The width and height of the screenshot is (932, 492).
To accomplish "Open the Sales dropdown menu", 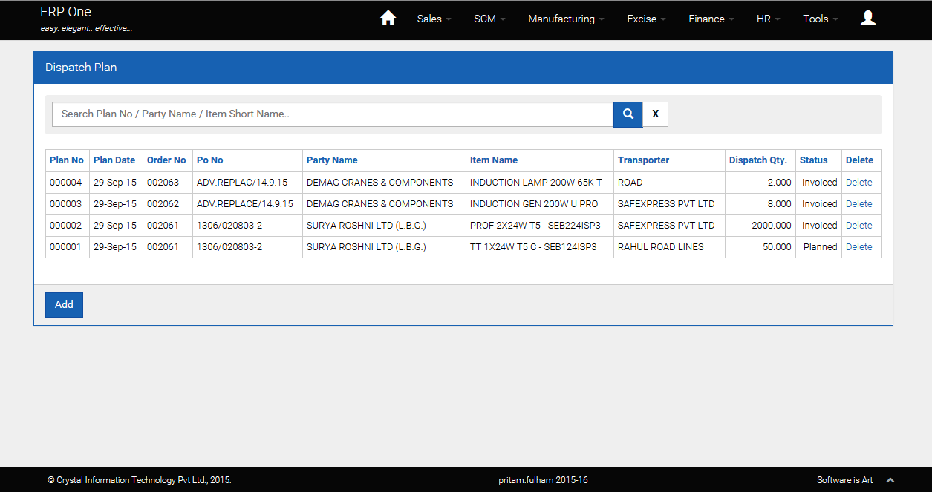I will (x=434, y=19).
